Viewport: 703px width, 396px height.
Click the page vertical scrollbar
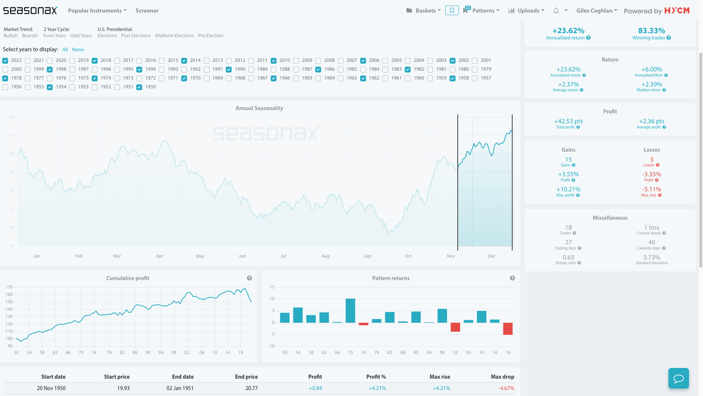700,160
